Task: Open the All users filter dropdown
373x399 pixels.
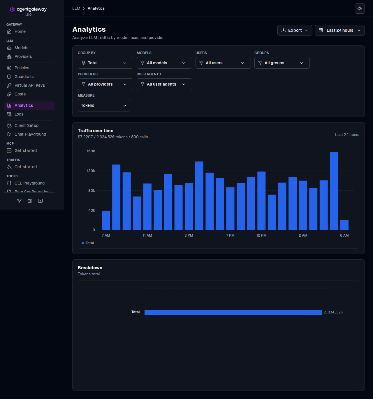Action: click(x=223, y=63)
